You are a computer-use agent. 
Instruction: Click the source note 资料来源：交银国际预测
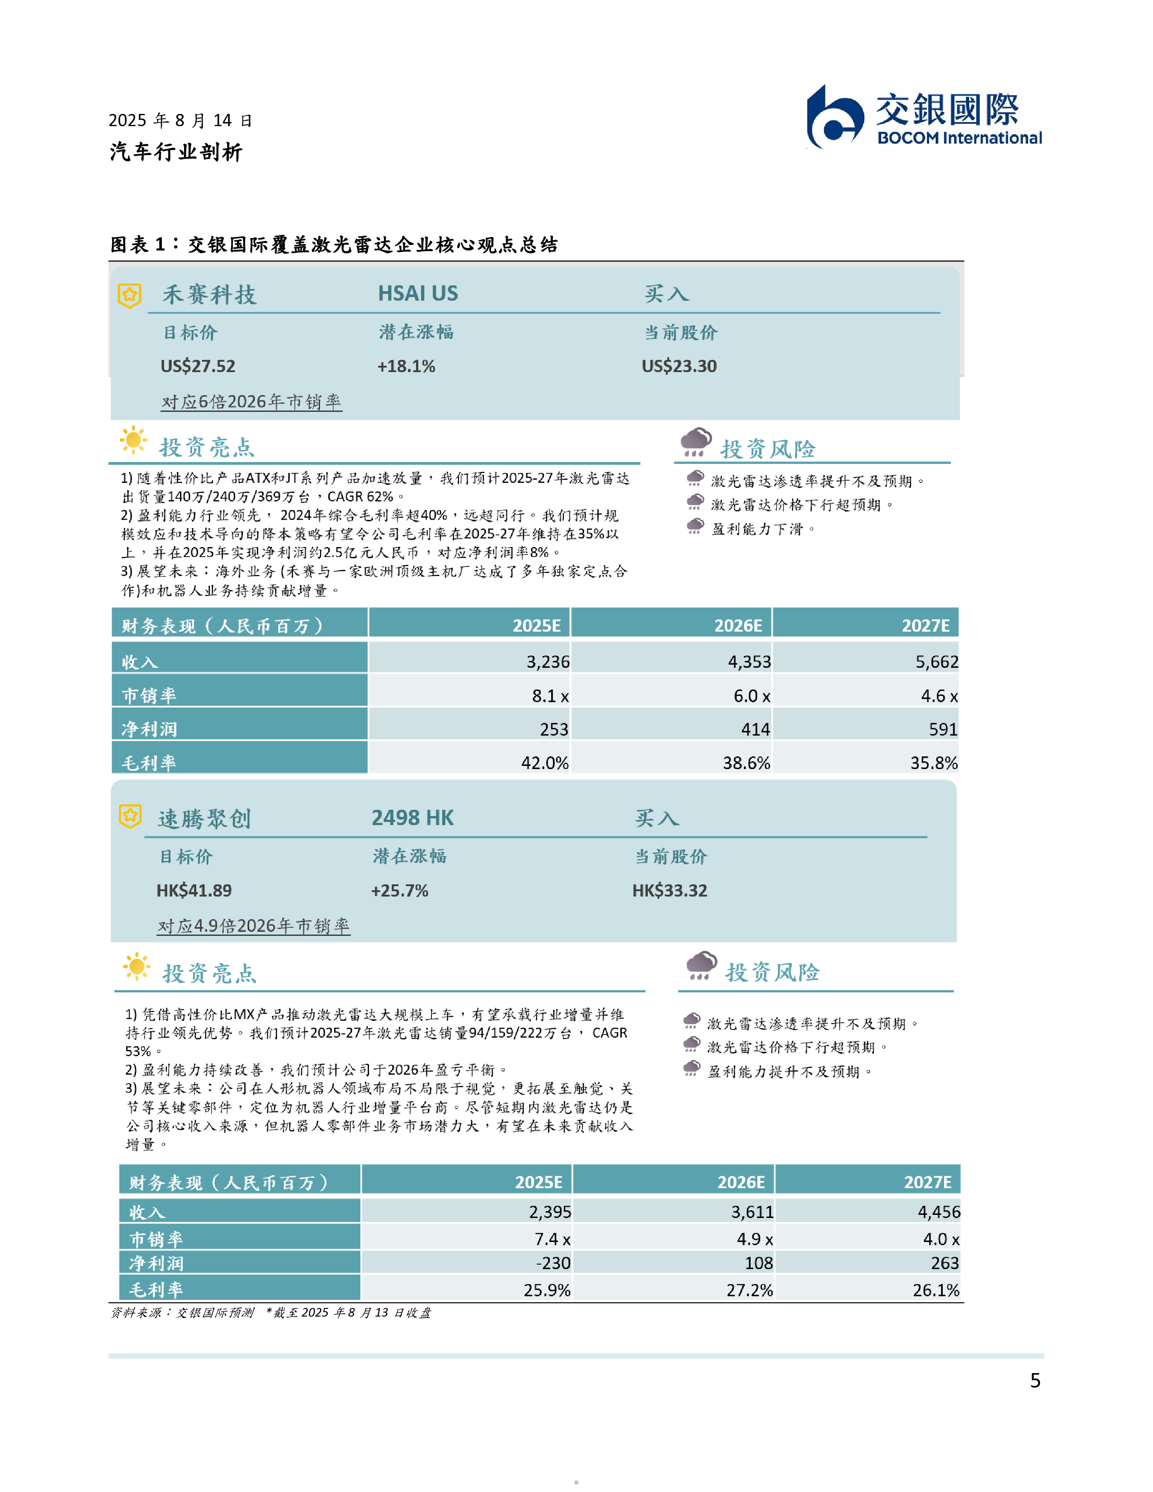182,1313
